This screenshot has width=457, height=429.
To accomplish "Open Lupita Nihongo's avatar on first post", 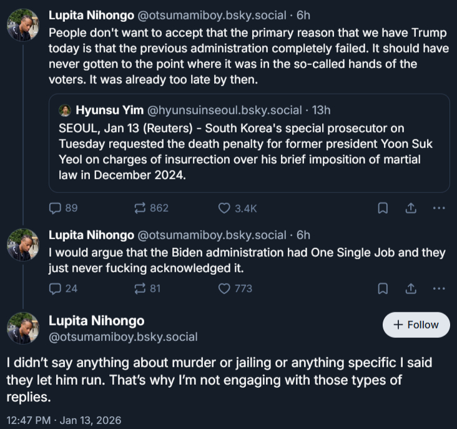I will 24,24.
